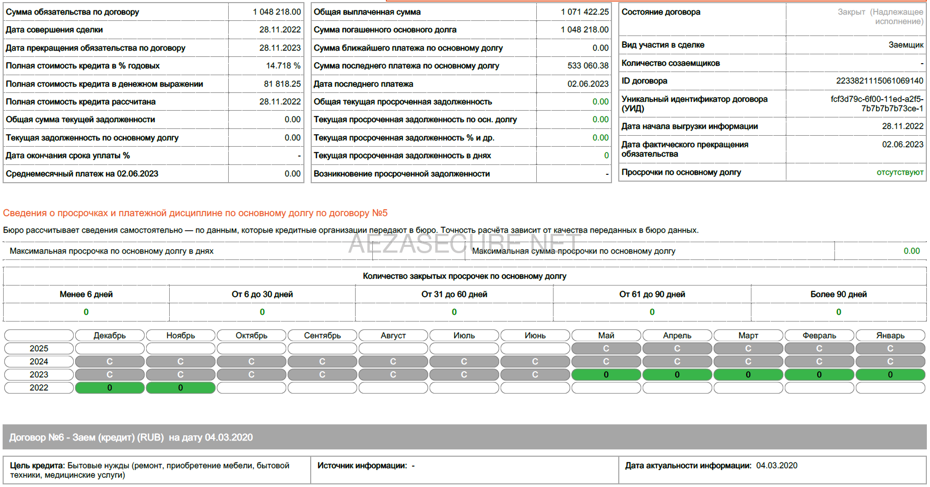Click the 2025 year row label

[x=39, y=349]
